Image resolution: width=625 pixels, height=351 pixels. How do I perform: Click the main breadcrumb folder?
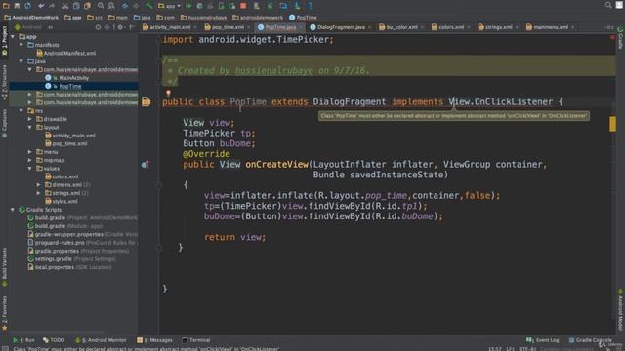point(118,18)
